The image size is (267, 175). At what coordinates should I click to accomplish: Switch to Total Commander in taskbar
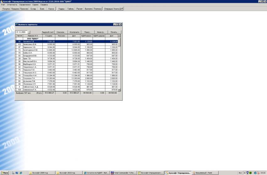[x=125, y=173]
